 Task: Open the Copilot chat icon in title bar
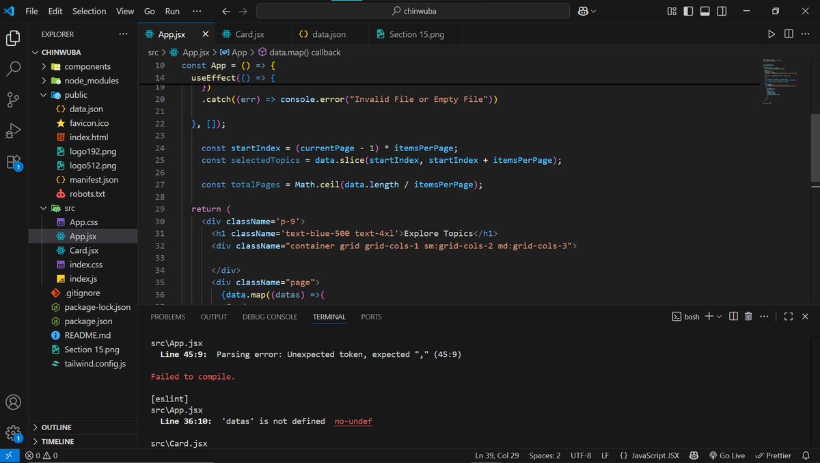[x=584, y=11]
